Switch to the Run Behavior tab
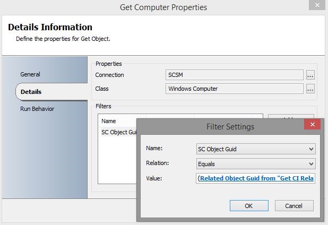 [x=37, y=109]
